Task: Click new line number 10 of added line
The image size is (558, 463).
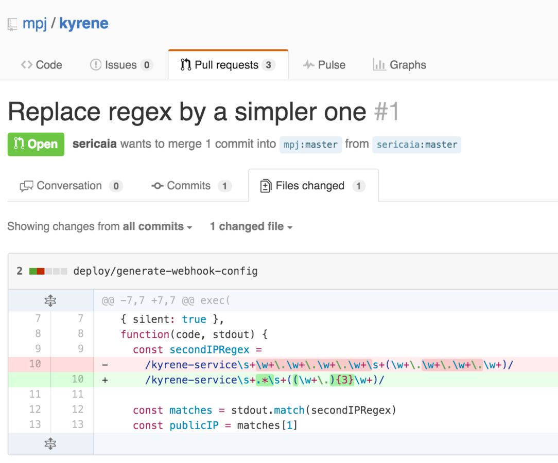Action: tap(78, 380)
